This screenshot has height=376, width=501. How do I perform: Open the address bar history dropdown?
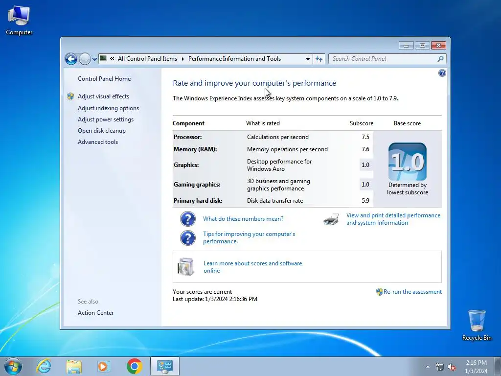308,59
